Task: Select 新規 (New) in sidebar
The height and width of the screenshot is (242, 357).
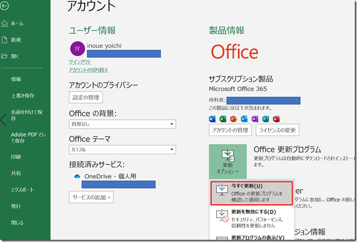Action: (16, 40)
